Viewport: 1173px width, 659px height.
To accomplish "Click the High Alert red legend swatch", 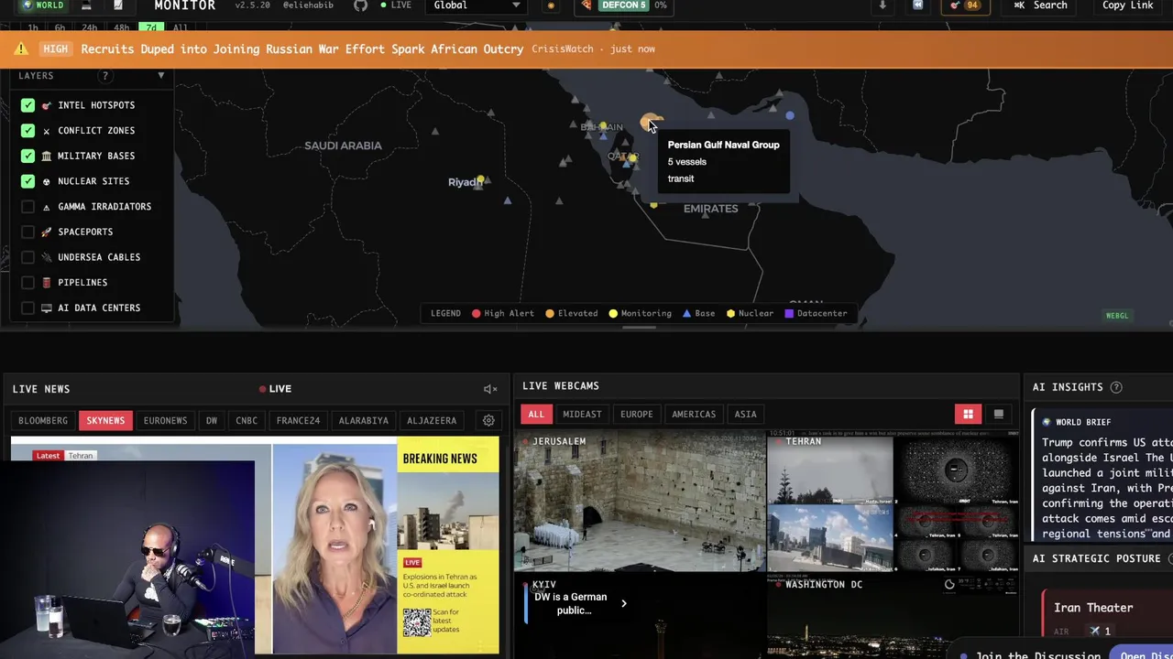I will 476,313.
